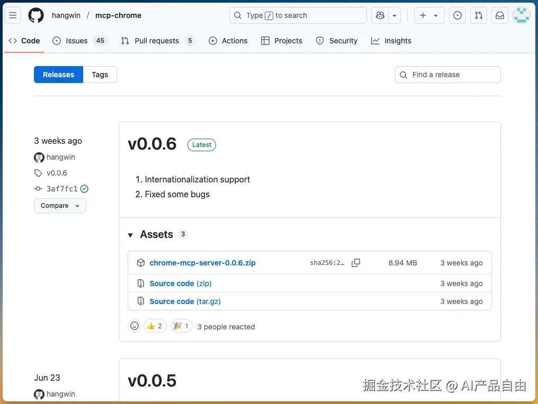
Task: Click the sha256:2… checksum text
Action: point(327,263)
